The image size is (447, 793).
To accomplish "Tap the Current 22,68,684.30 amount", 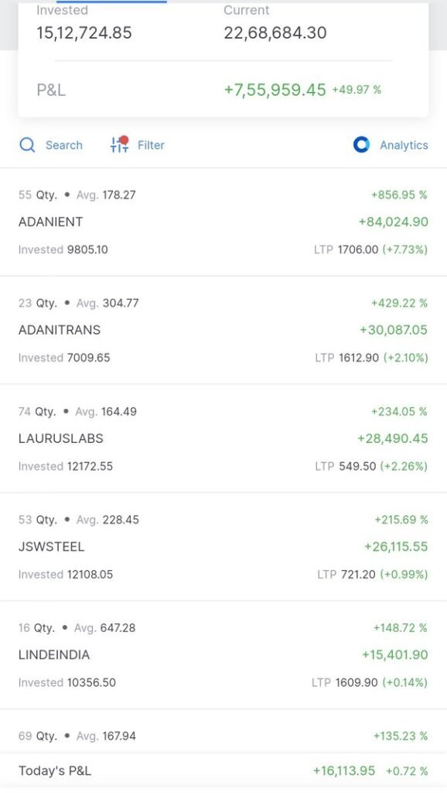I will (x=275, y=33).
